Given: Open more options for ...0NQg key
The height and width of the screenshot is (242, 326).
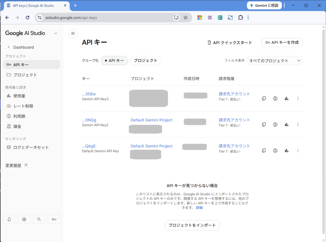Looking at the screenshot, I should pyautogui.click(x=298, y=124).
